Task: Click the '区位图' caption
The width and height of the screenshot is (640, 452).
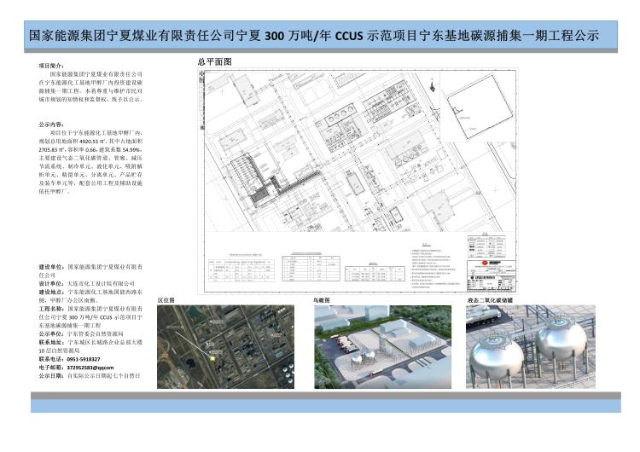Action: (166, 300)
